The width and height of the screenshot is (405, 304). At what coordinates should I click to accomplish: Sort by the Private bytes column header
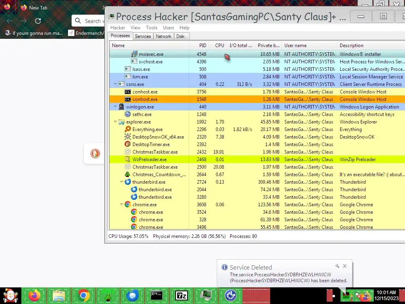[268, 46]
